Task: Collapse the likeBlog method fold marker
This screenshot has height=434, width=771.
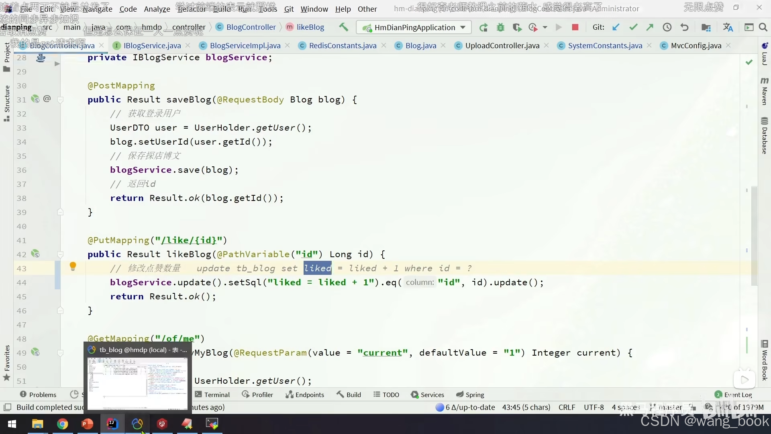Action: 60,254
